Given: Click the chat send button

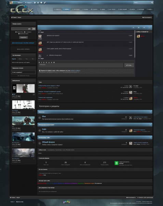Looking at the screenshot, I should (x=129, y=65).
